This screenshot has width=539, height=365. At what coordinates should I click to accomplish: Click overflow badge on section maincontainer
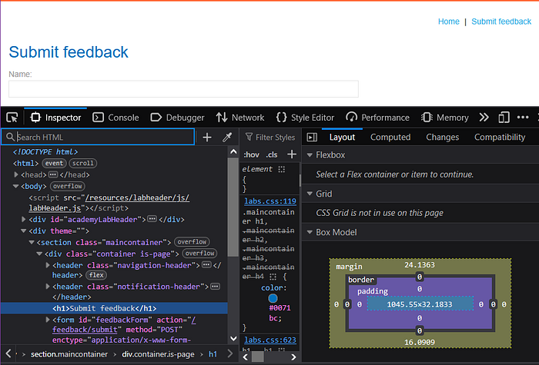(192, 242)
